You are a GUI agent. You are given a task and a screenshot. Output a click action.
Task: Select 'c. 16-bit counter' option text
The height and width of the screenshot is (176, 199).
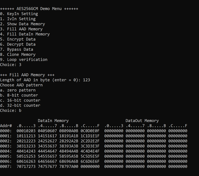tap(20, 100)
